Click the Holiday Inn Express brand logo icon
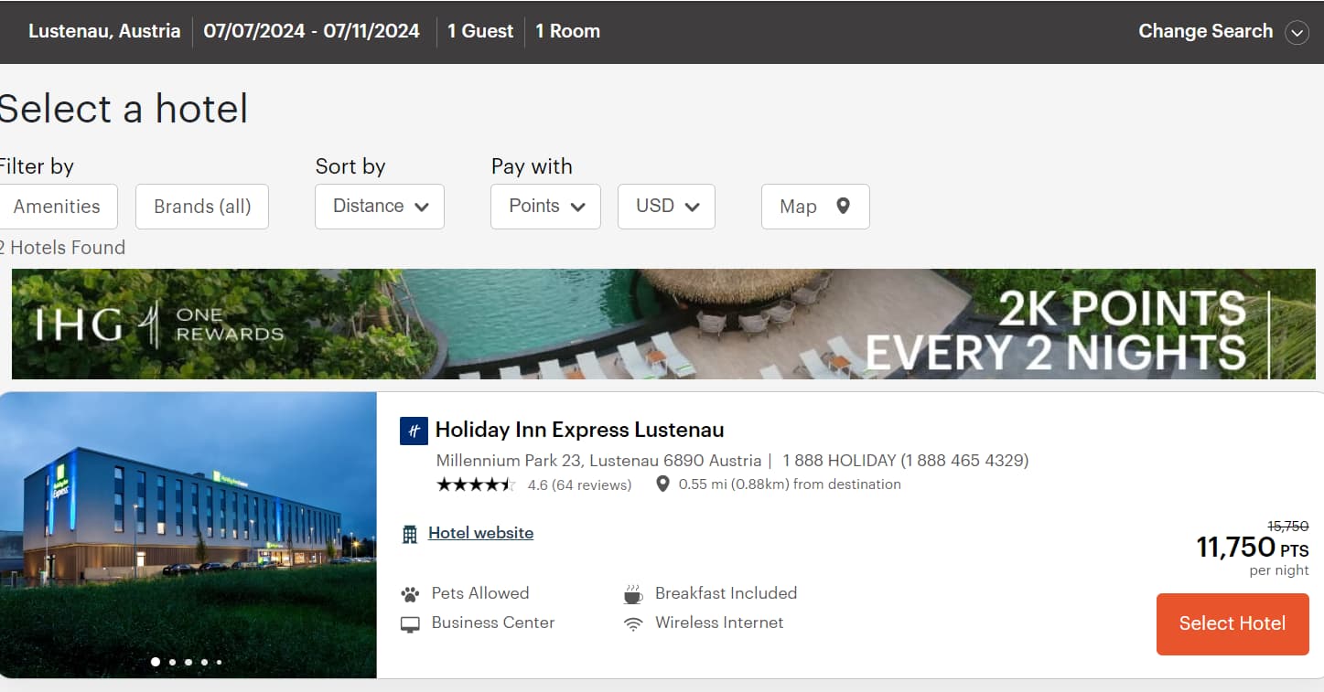Viewport: 1324px width, 692px height. click(414, 431)
